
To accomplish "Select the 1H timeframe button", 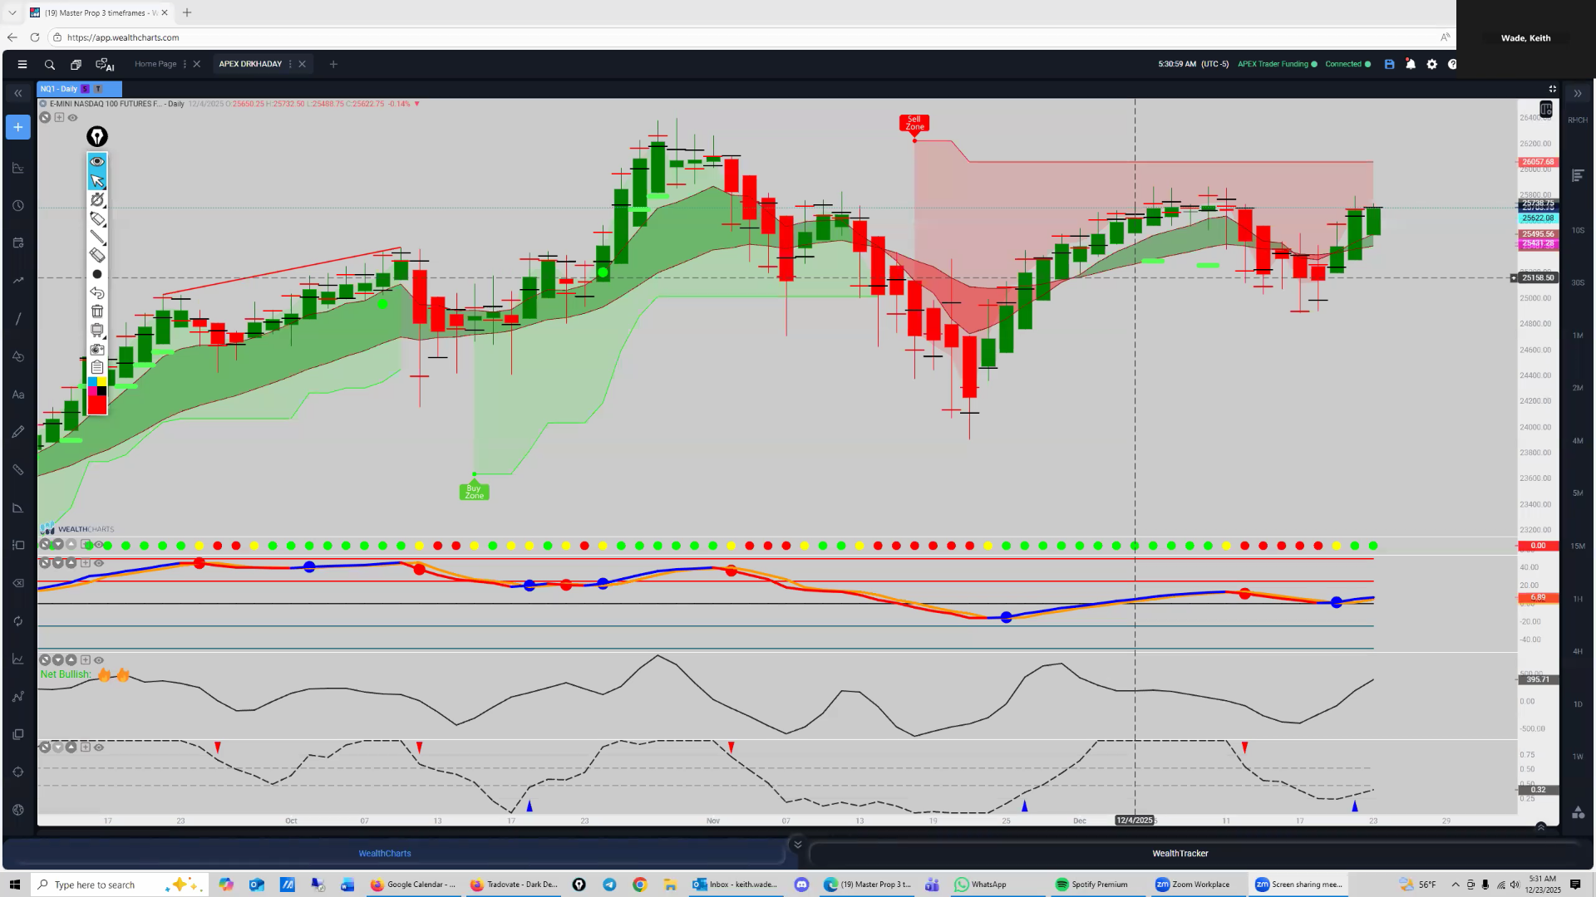I will pyautogui.click(x=1578, y=599).
